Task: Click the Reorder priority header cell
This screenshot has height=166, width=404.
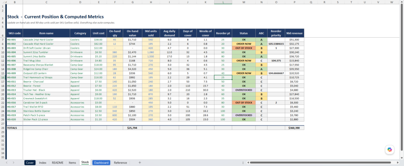Action: pos(276,33)
